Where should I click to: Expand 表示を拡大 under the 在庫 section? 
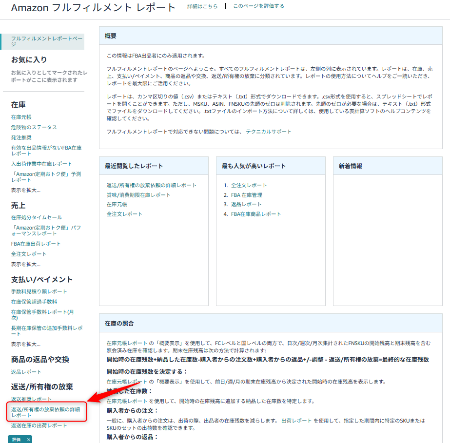[26, 190]
